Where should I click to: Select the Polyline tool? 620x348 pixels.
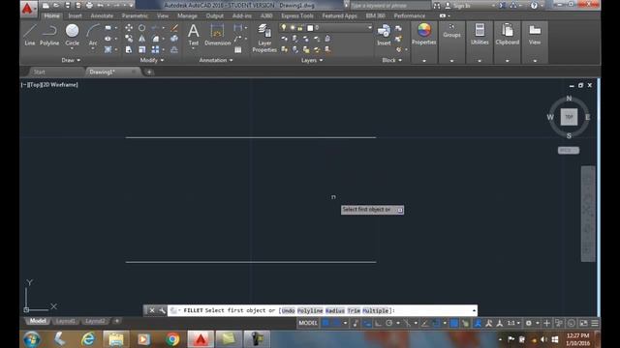pos(49,35)
